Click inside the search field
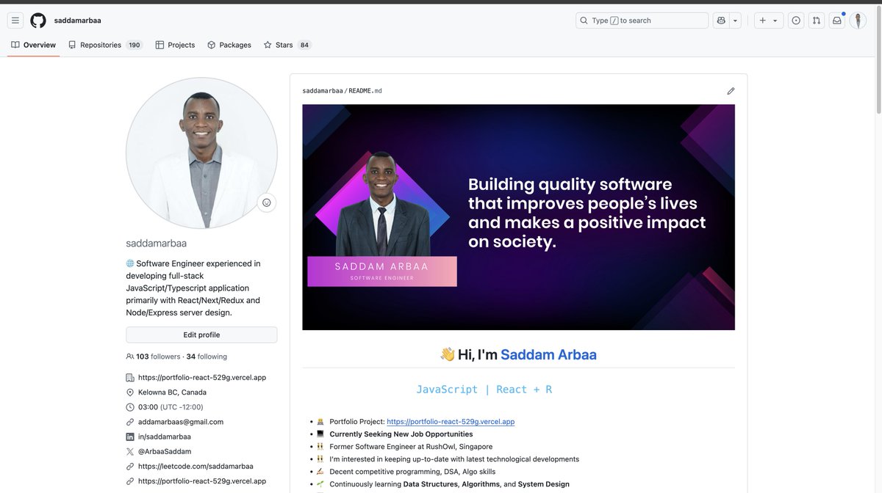The width and height of the screenshot is (882, 493). pyautogui.click(x=642, y=20)
